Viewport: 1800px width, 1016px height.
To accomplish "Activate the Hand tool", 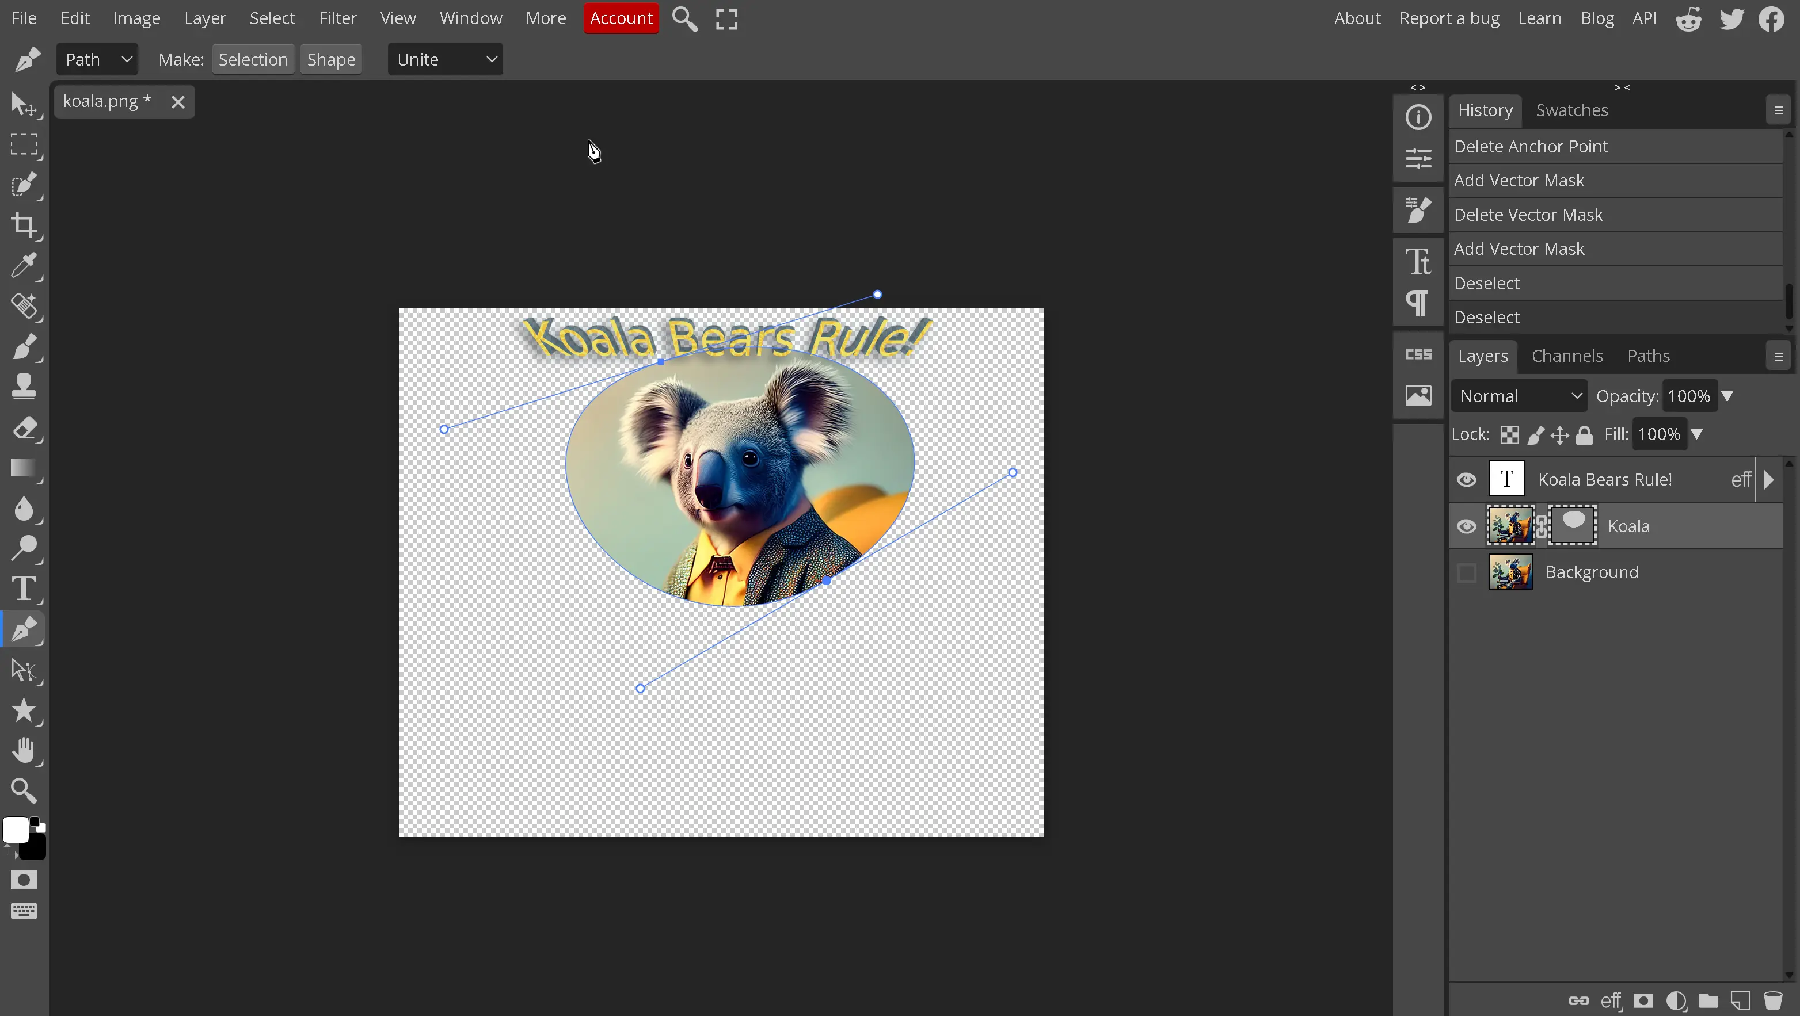I will 24,751.
